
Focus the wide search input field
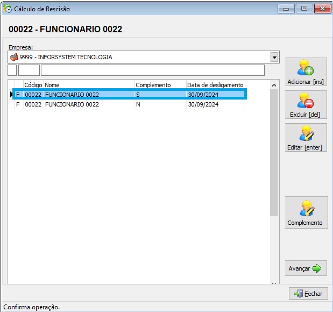click(152, 70)
